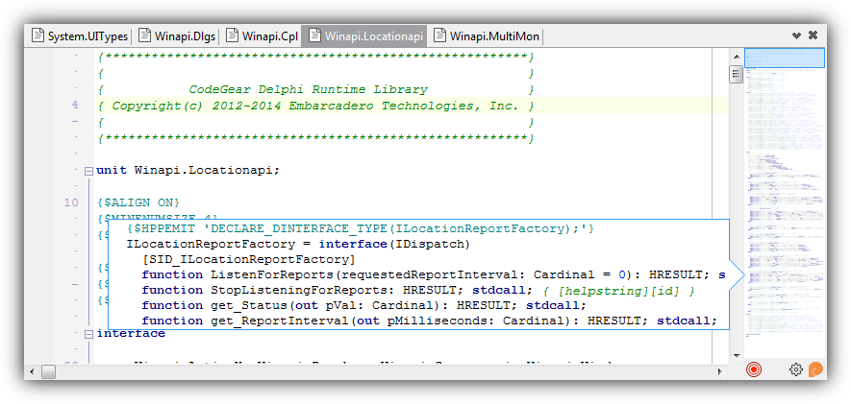851x404 pixels.
Task: Select the Winapi.Cpl tab
Action: pyautogui.click(x=263, y=36)
